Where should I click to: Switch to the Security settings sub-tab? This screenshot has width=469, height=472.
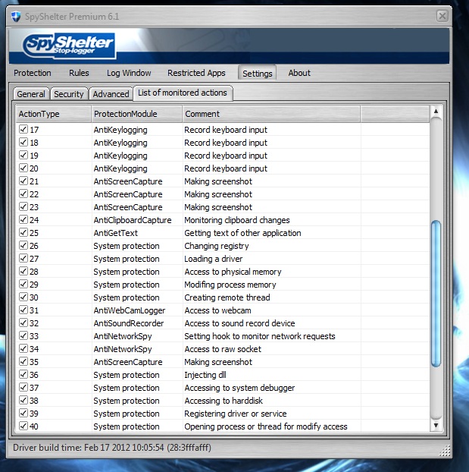pos(69,94)
